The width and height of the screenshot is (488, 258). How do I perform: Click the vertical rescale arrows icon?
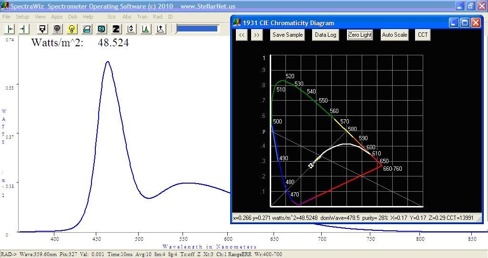click(x=131, y=29)
